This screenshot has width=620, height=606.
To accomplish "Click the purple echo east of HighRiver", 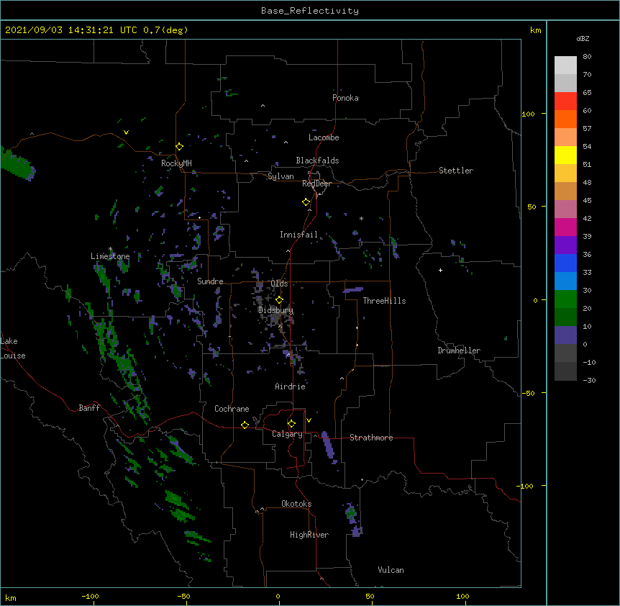I will [354, 519].
